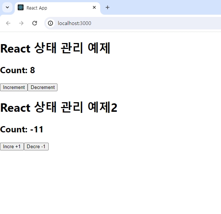Image resolution: width=221 pixels, height=214 pixels.
Task: Click the 'Count: 8' text
Action: click(17, 70)
